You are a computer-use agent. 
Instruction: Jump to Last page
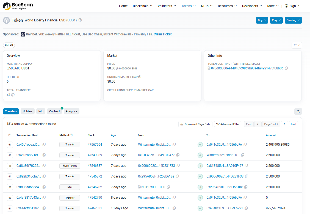click(294, 124)
